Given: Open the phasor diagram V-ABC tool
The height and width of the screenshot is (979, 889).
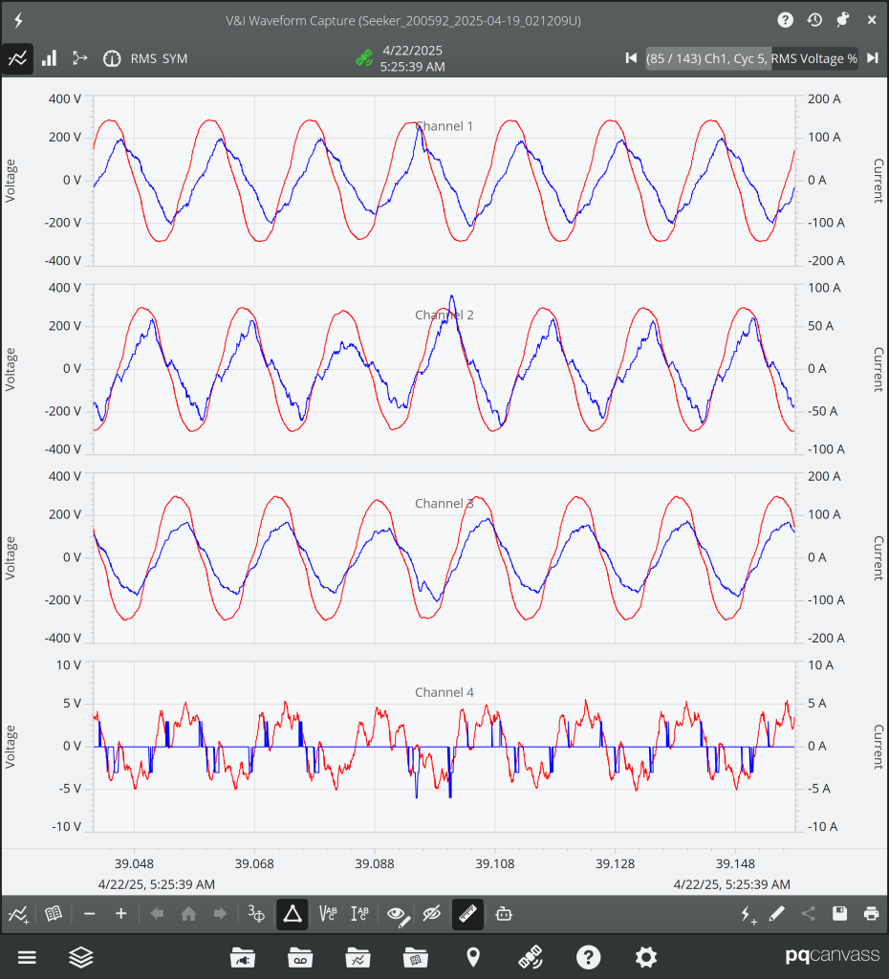Looking at the screenshot, I should click(326, 914).
